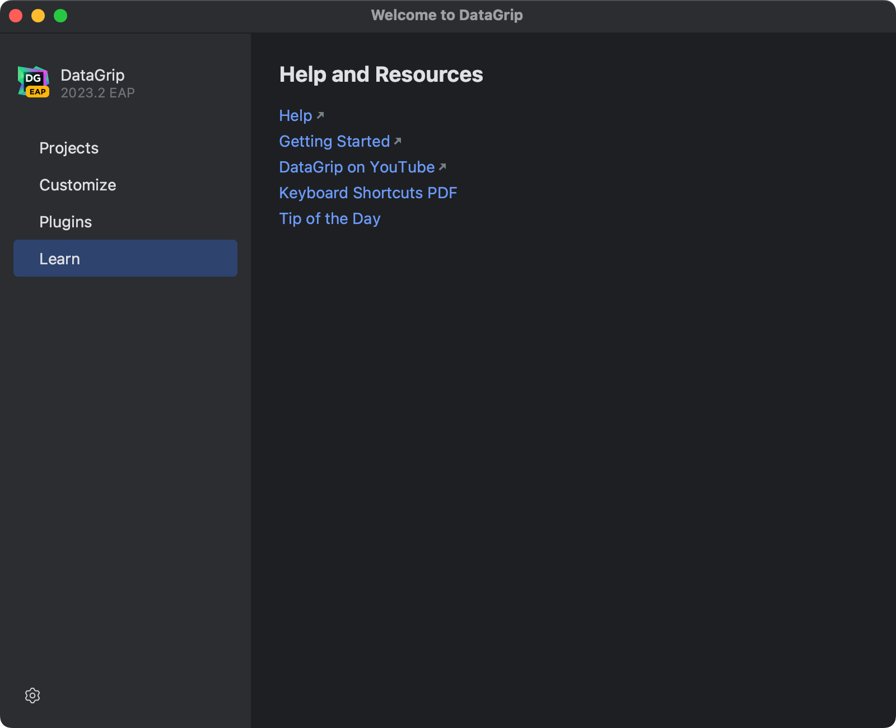This screenshot has height=728, width=896.
Task: Click the EAP badge on the logo
Action: click(38, 92)
